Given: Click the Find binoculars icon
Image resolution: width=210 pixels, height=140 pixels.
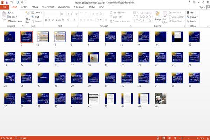Looking at the screenshot, I should [x=188, y=12].
